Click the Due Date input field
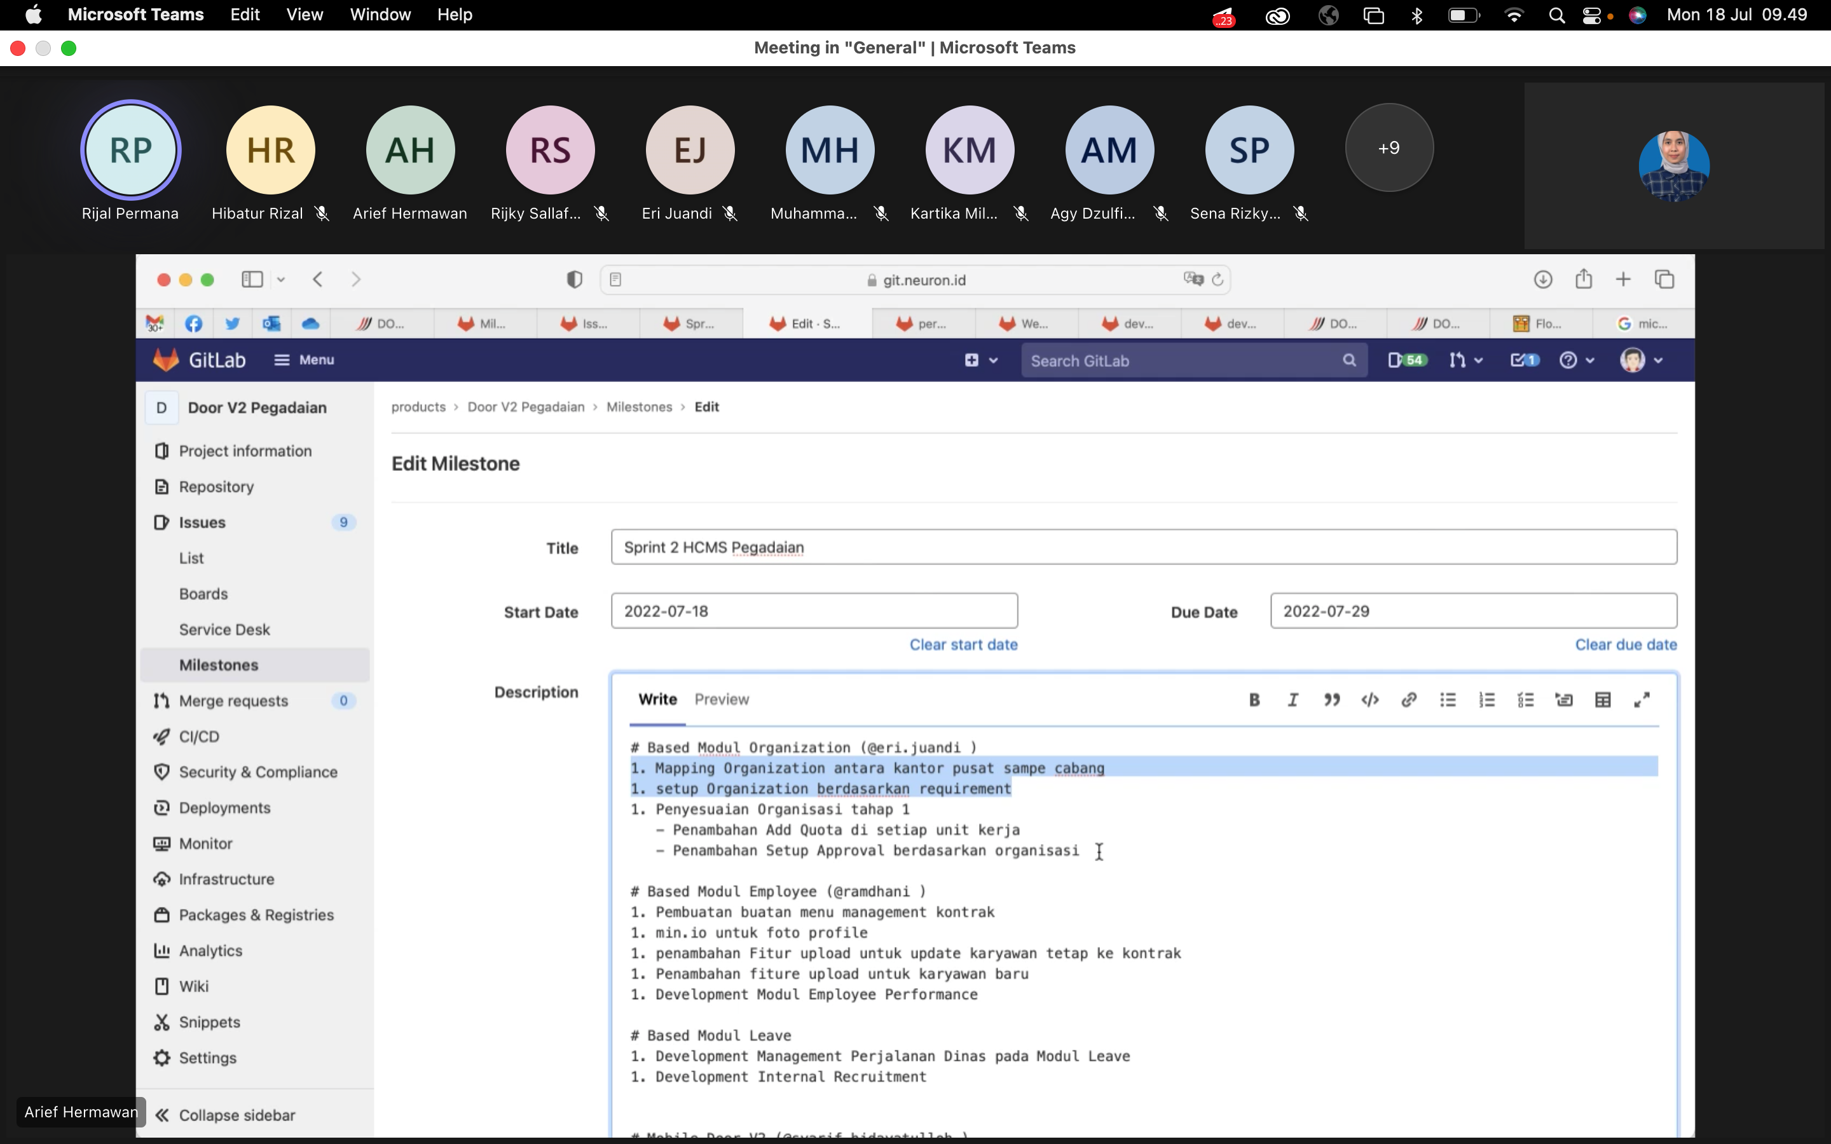 pos(1473,611)
